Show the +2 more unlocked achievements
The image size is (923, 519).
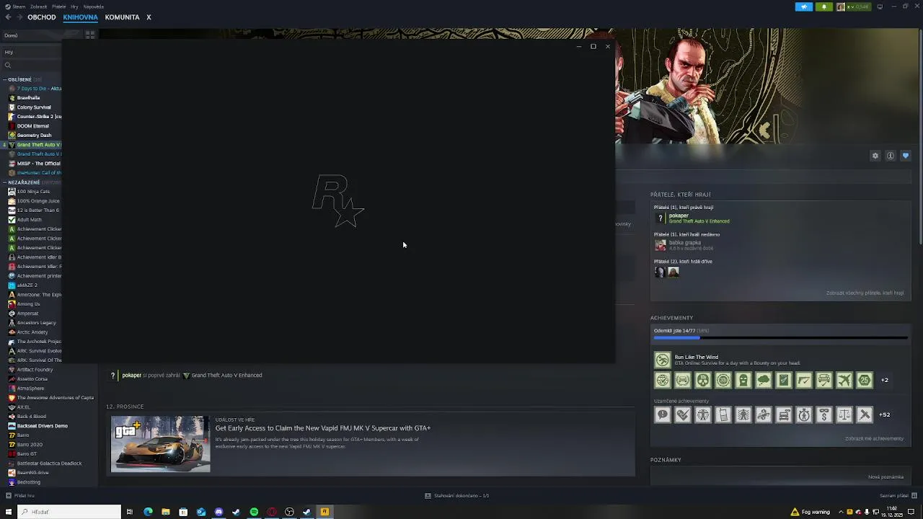(885, 380)
